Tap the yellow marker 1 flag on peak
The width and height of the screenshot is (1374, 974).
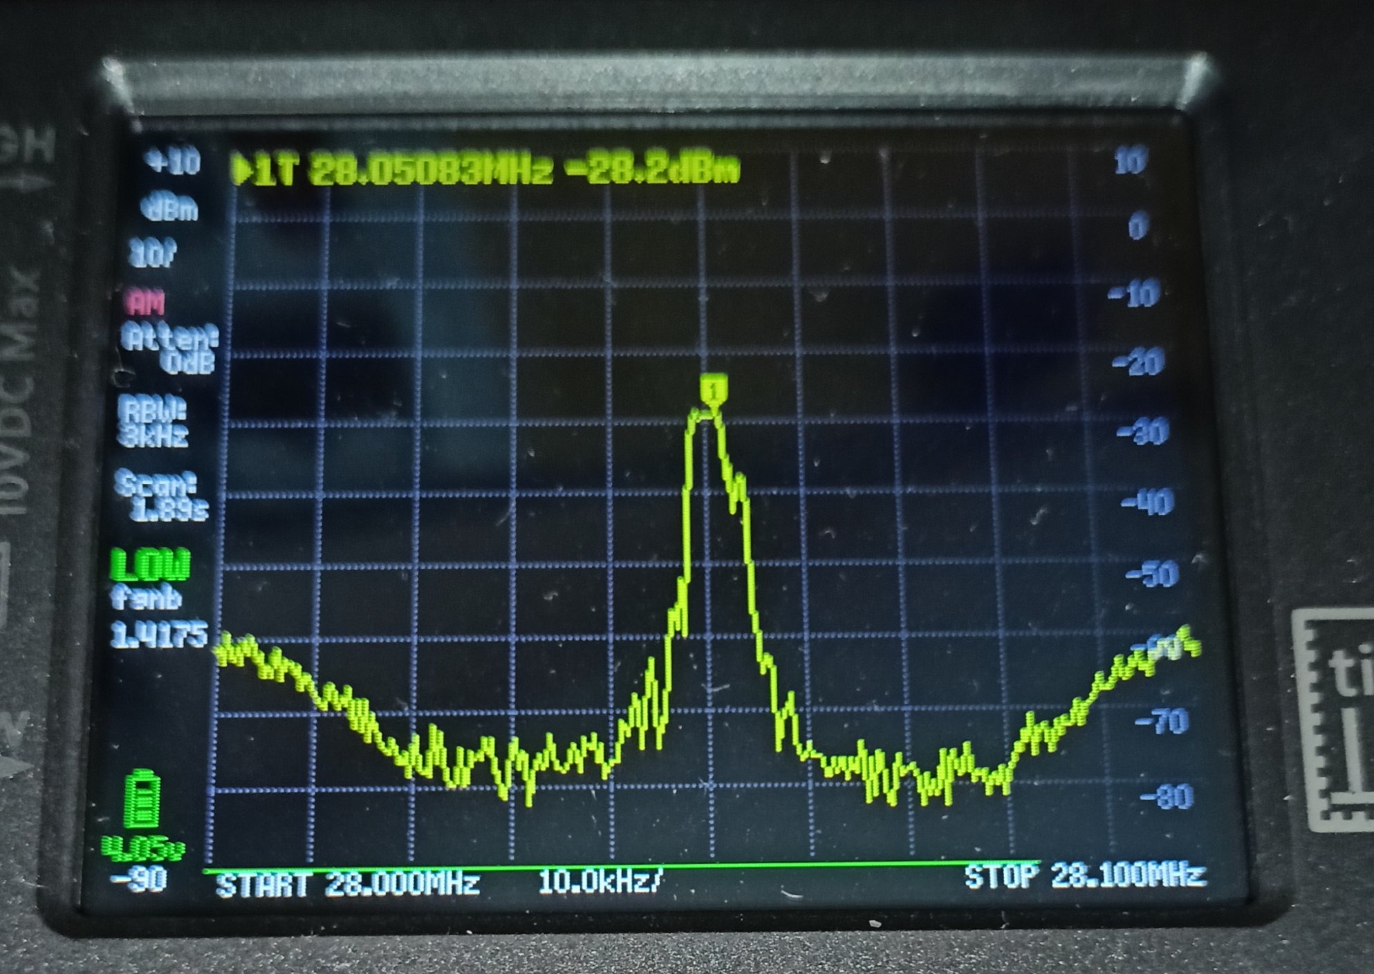[x=713, y=389]
